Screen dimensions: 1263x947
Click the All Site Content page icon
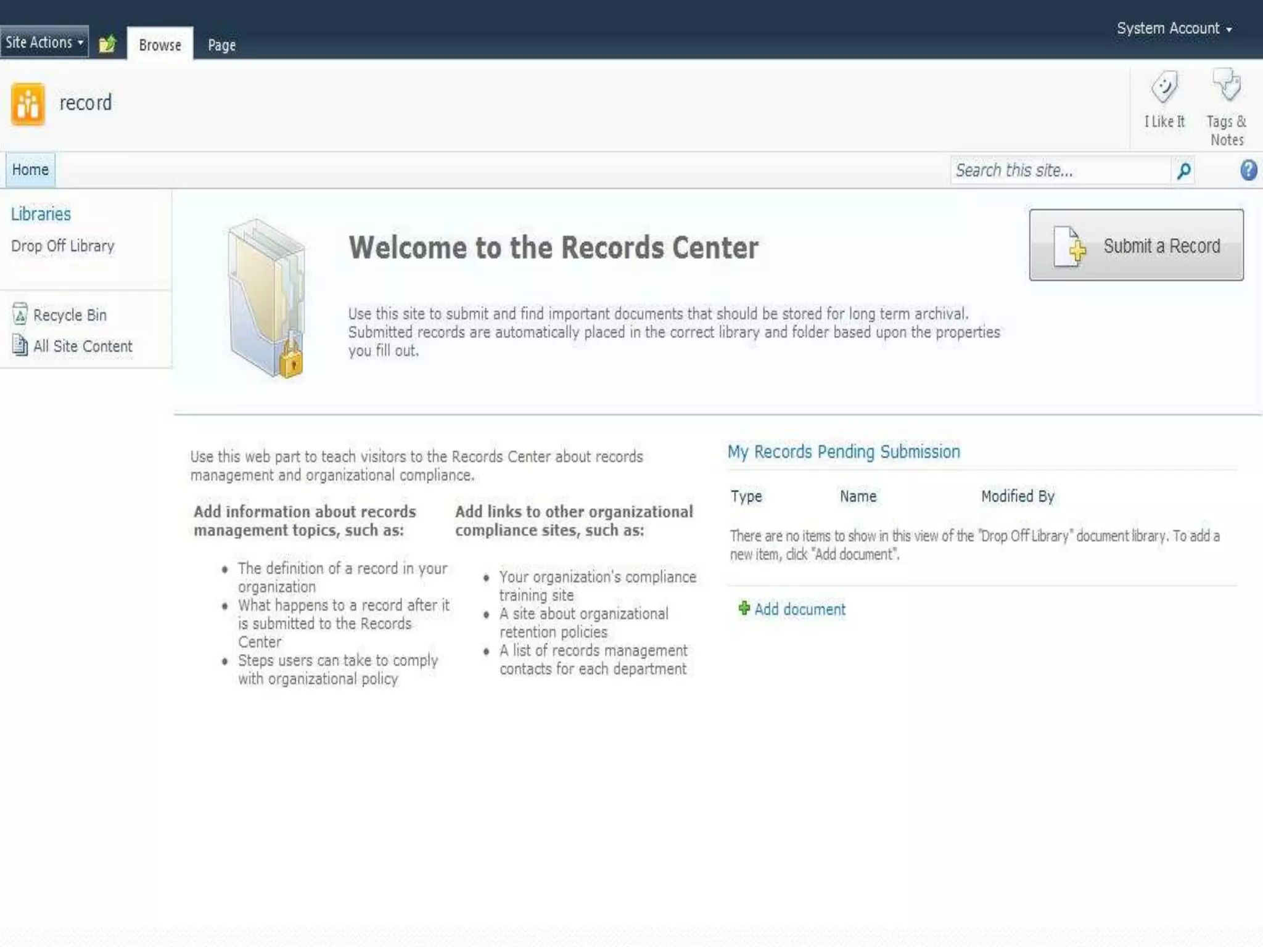tap(20, 345)
